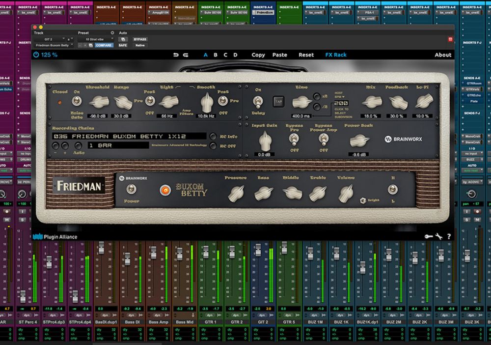Select settings slot D
This screenshot has height=345, width=491.
click(236, 55)
